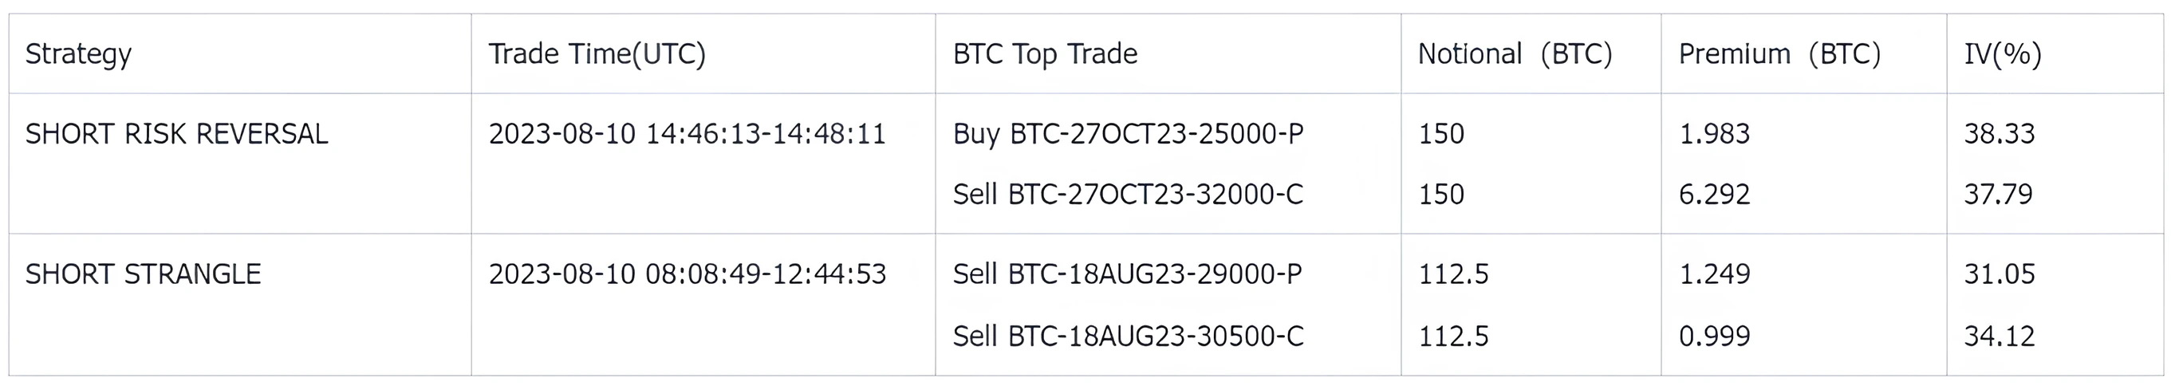Viewport: 2171px width, 386px height.
Task: Select the SHORT STRANGLE strategy cell
Action: tap(143, 274)
